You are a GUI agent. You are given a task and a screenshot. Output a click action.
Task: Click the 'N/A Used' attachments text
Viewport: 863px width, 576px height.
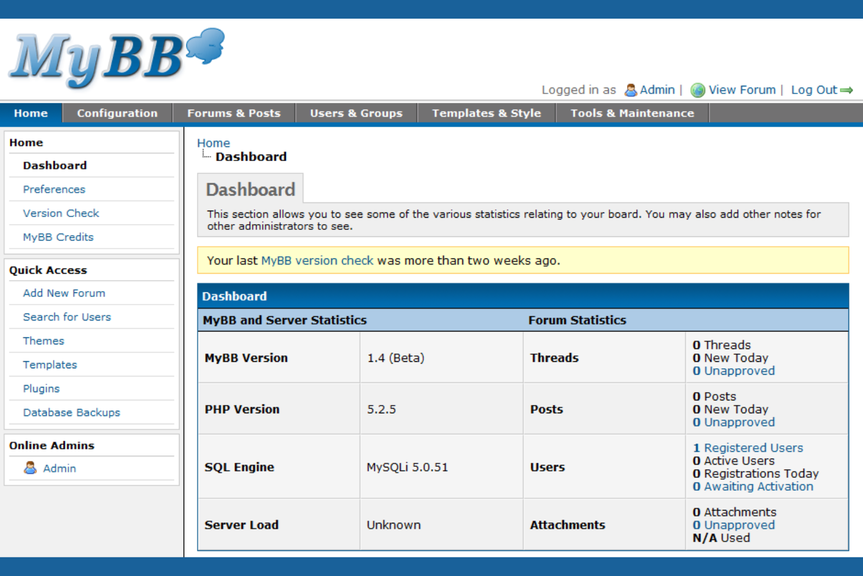point(721,538)
